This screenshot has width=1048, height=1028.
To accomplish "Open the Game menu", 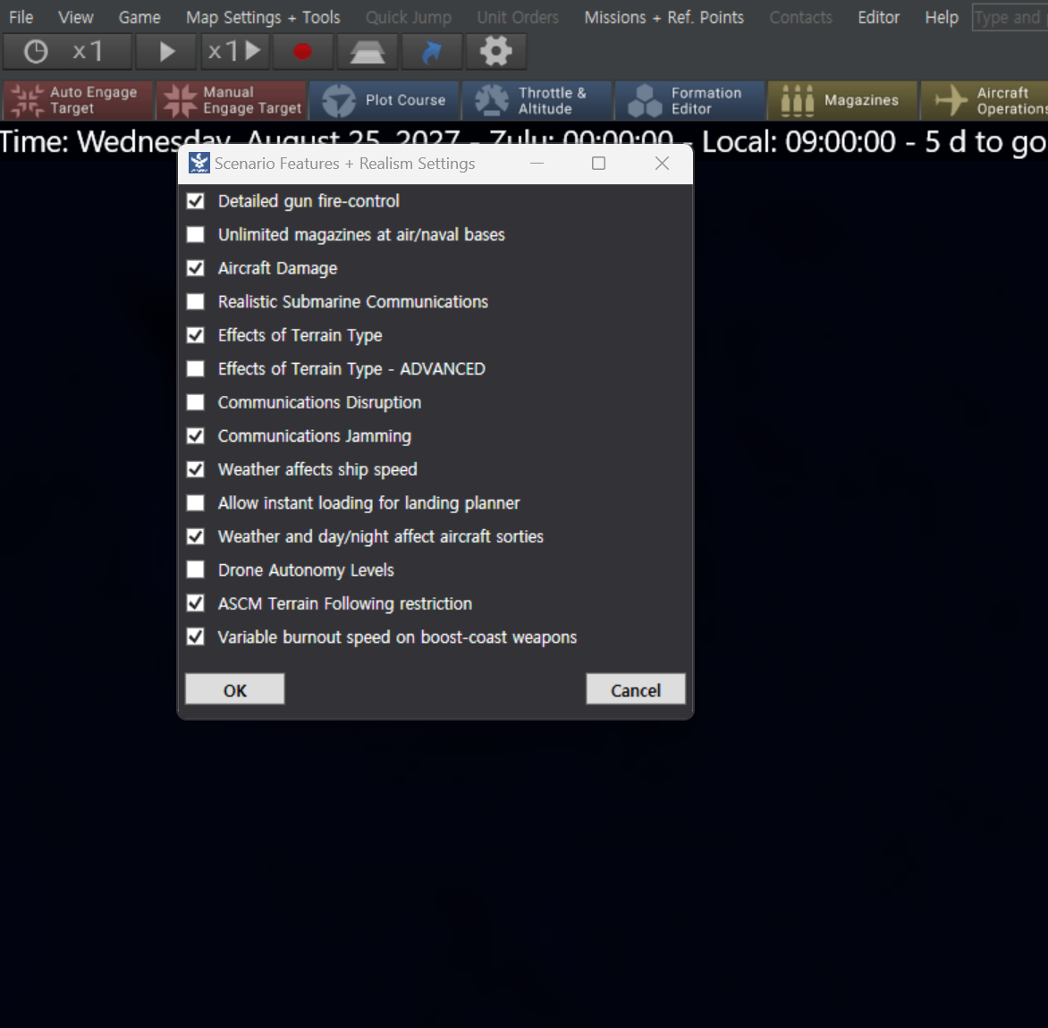I will [139, 17].
